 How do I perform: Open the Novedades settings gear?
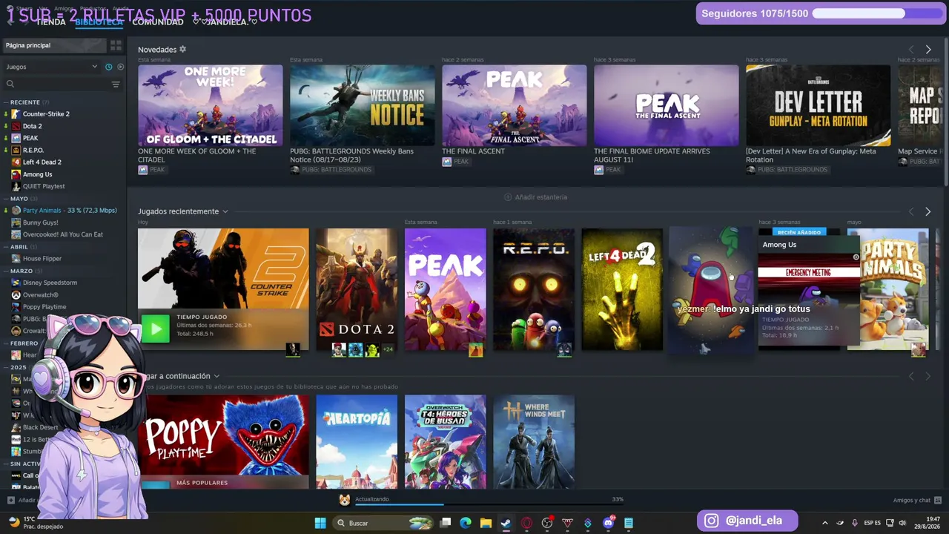coord(183,50)
